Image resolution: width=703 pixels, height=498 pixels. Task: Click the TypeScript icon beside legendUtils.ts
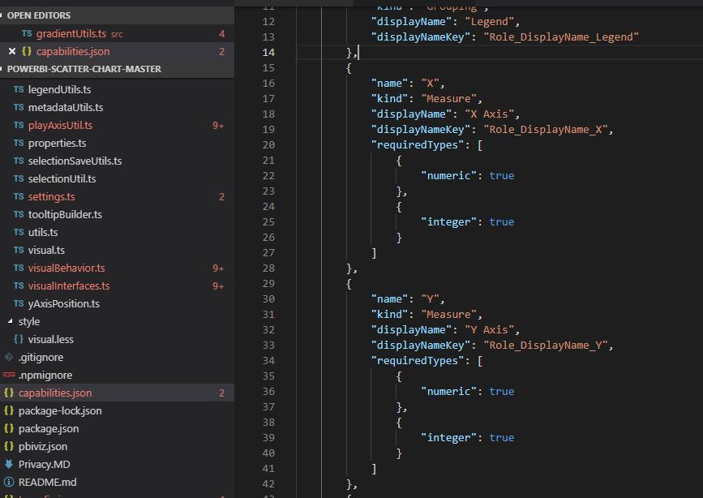coord(19,90)
